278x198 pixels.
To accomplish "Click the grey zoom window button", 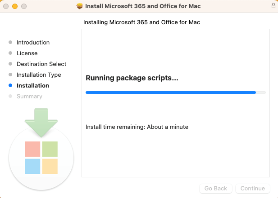I will (24, 6).
